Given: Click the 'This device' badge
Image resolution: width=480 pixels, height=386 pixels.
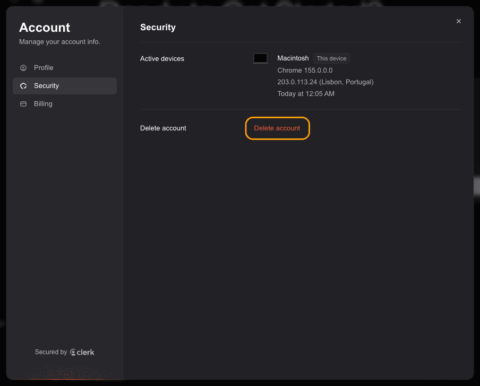Looking at the screenshot, I should 331,58.
